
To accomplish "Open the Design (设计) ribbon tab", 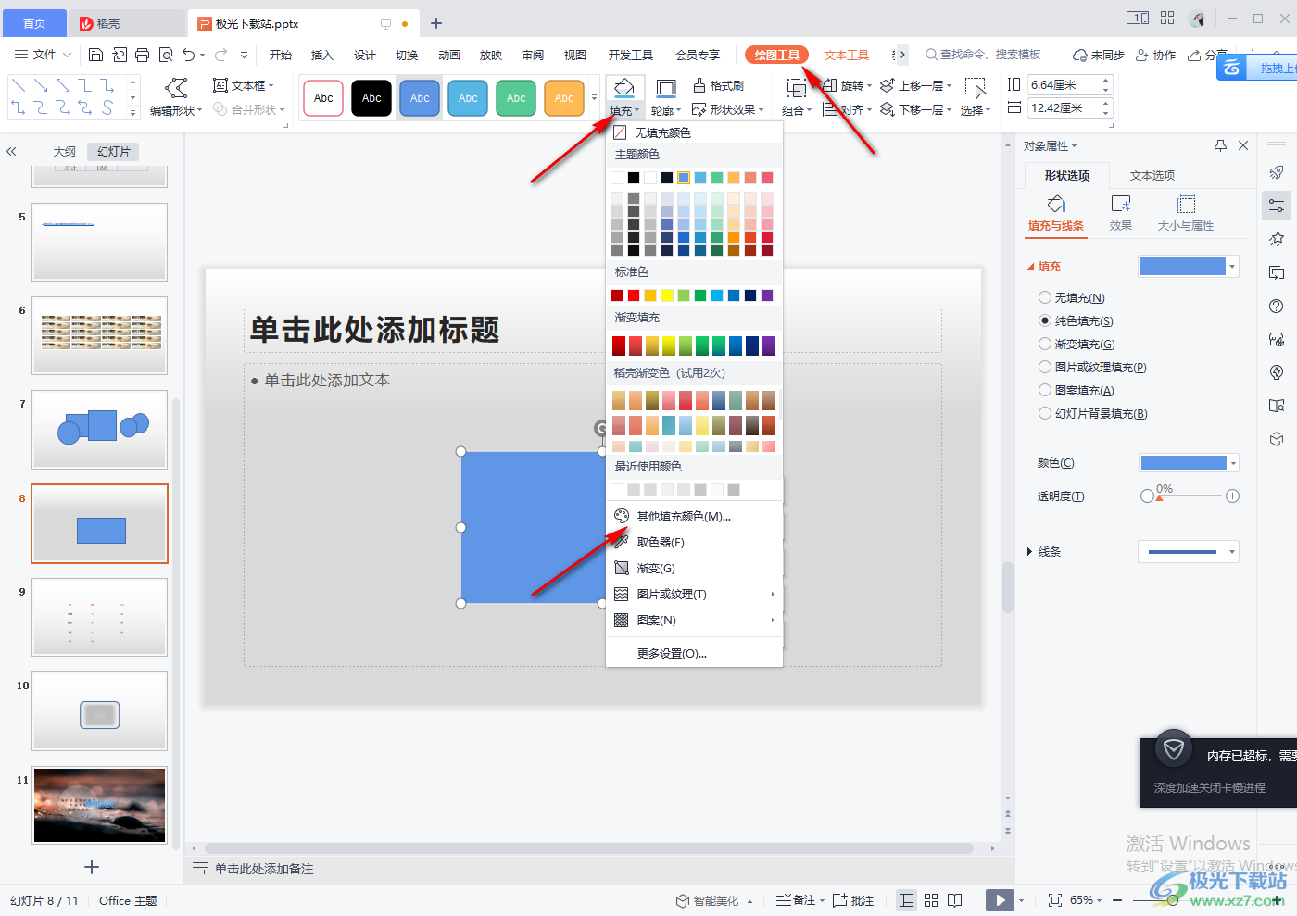I will (365, 56).
